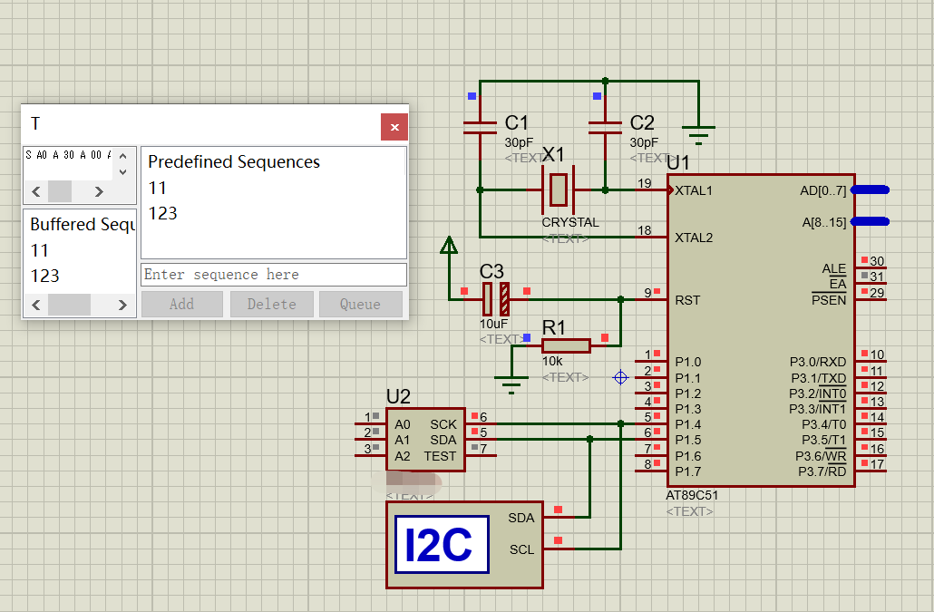Click the XTAL2 pin label on U1
The image size is (934, 612).
694,238
